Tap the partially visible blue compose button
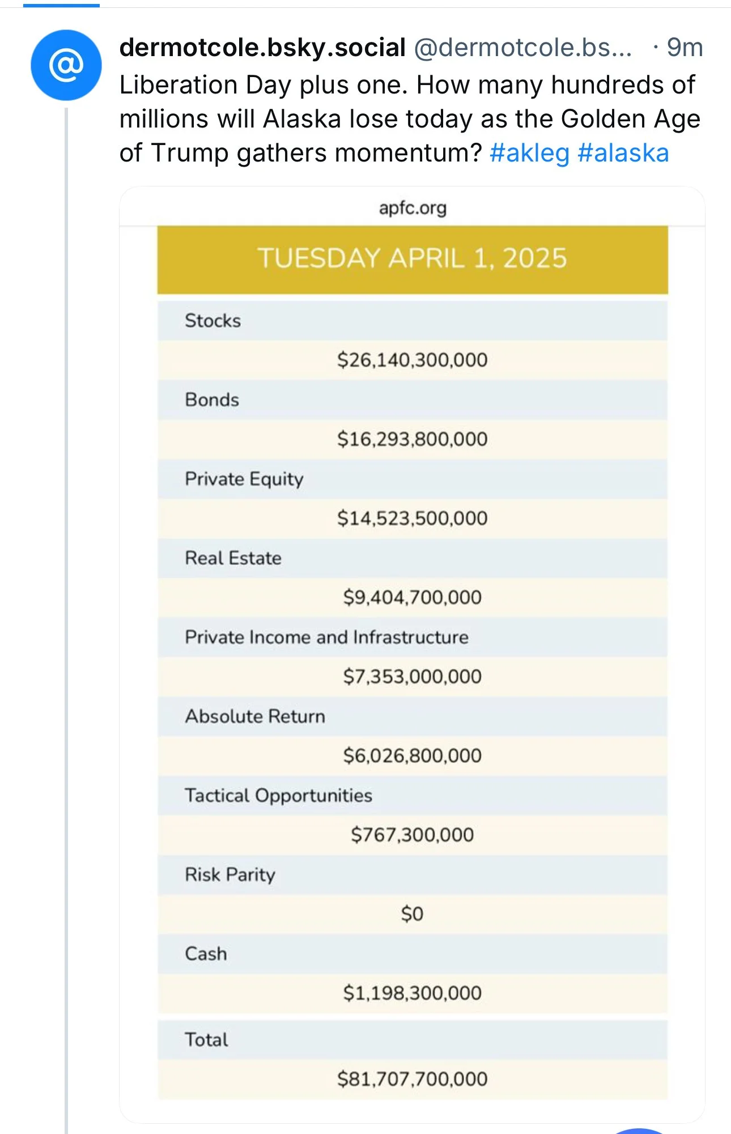This screenshot has height=1134, width=731. [639, 1131]
